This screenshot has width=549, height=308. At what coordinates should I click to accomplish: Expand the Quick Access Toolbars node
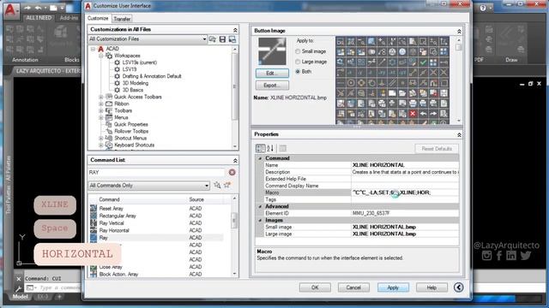tap(101, 97)
